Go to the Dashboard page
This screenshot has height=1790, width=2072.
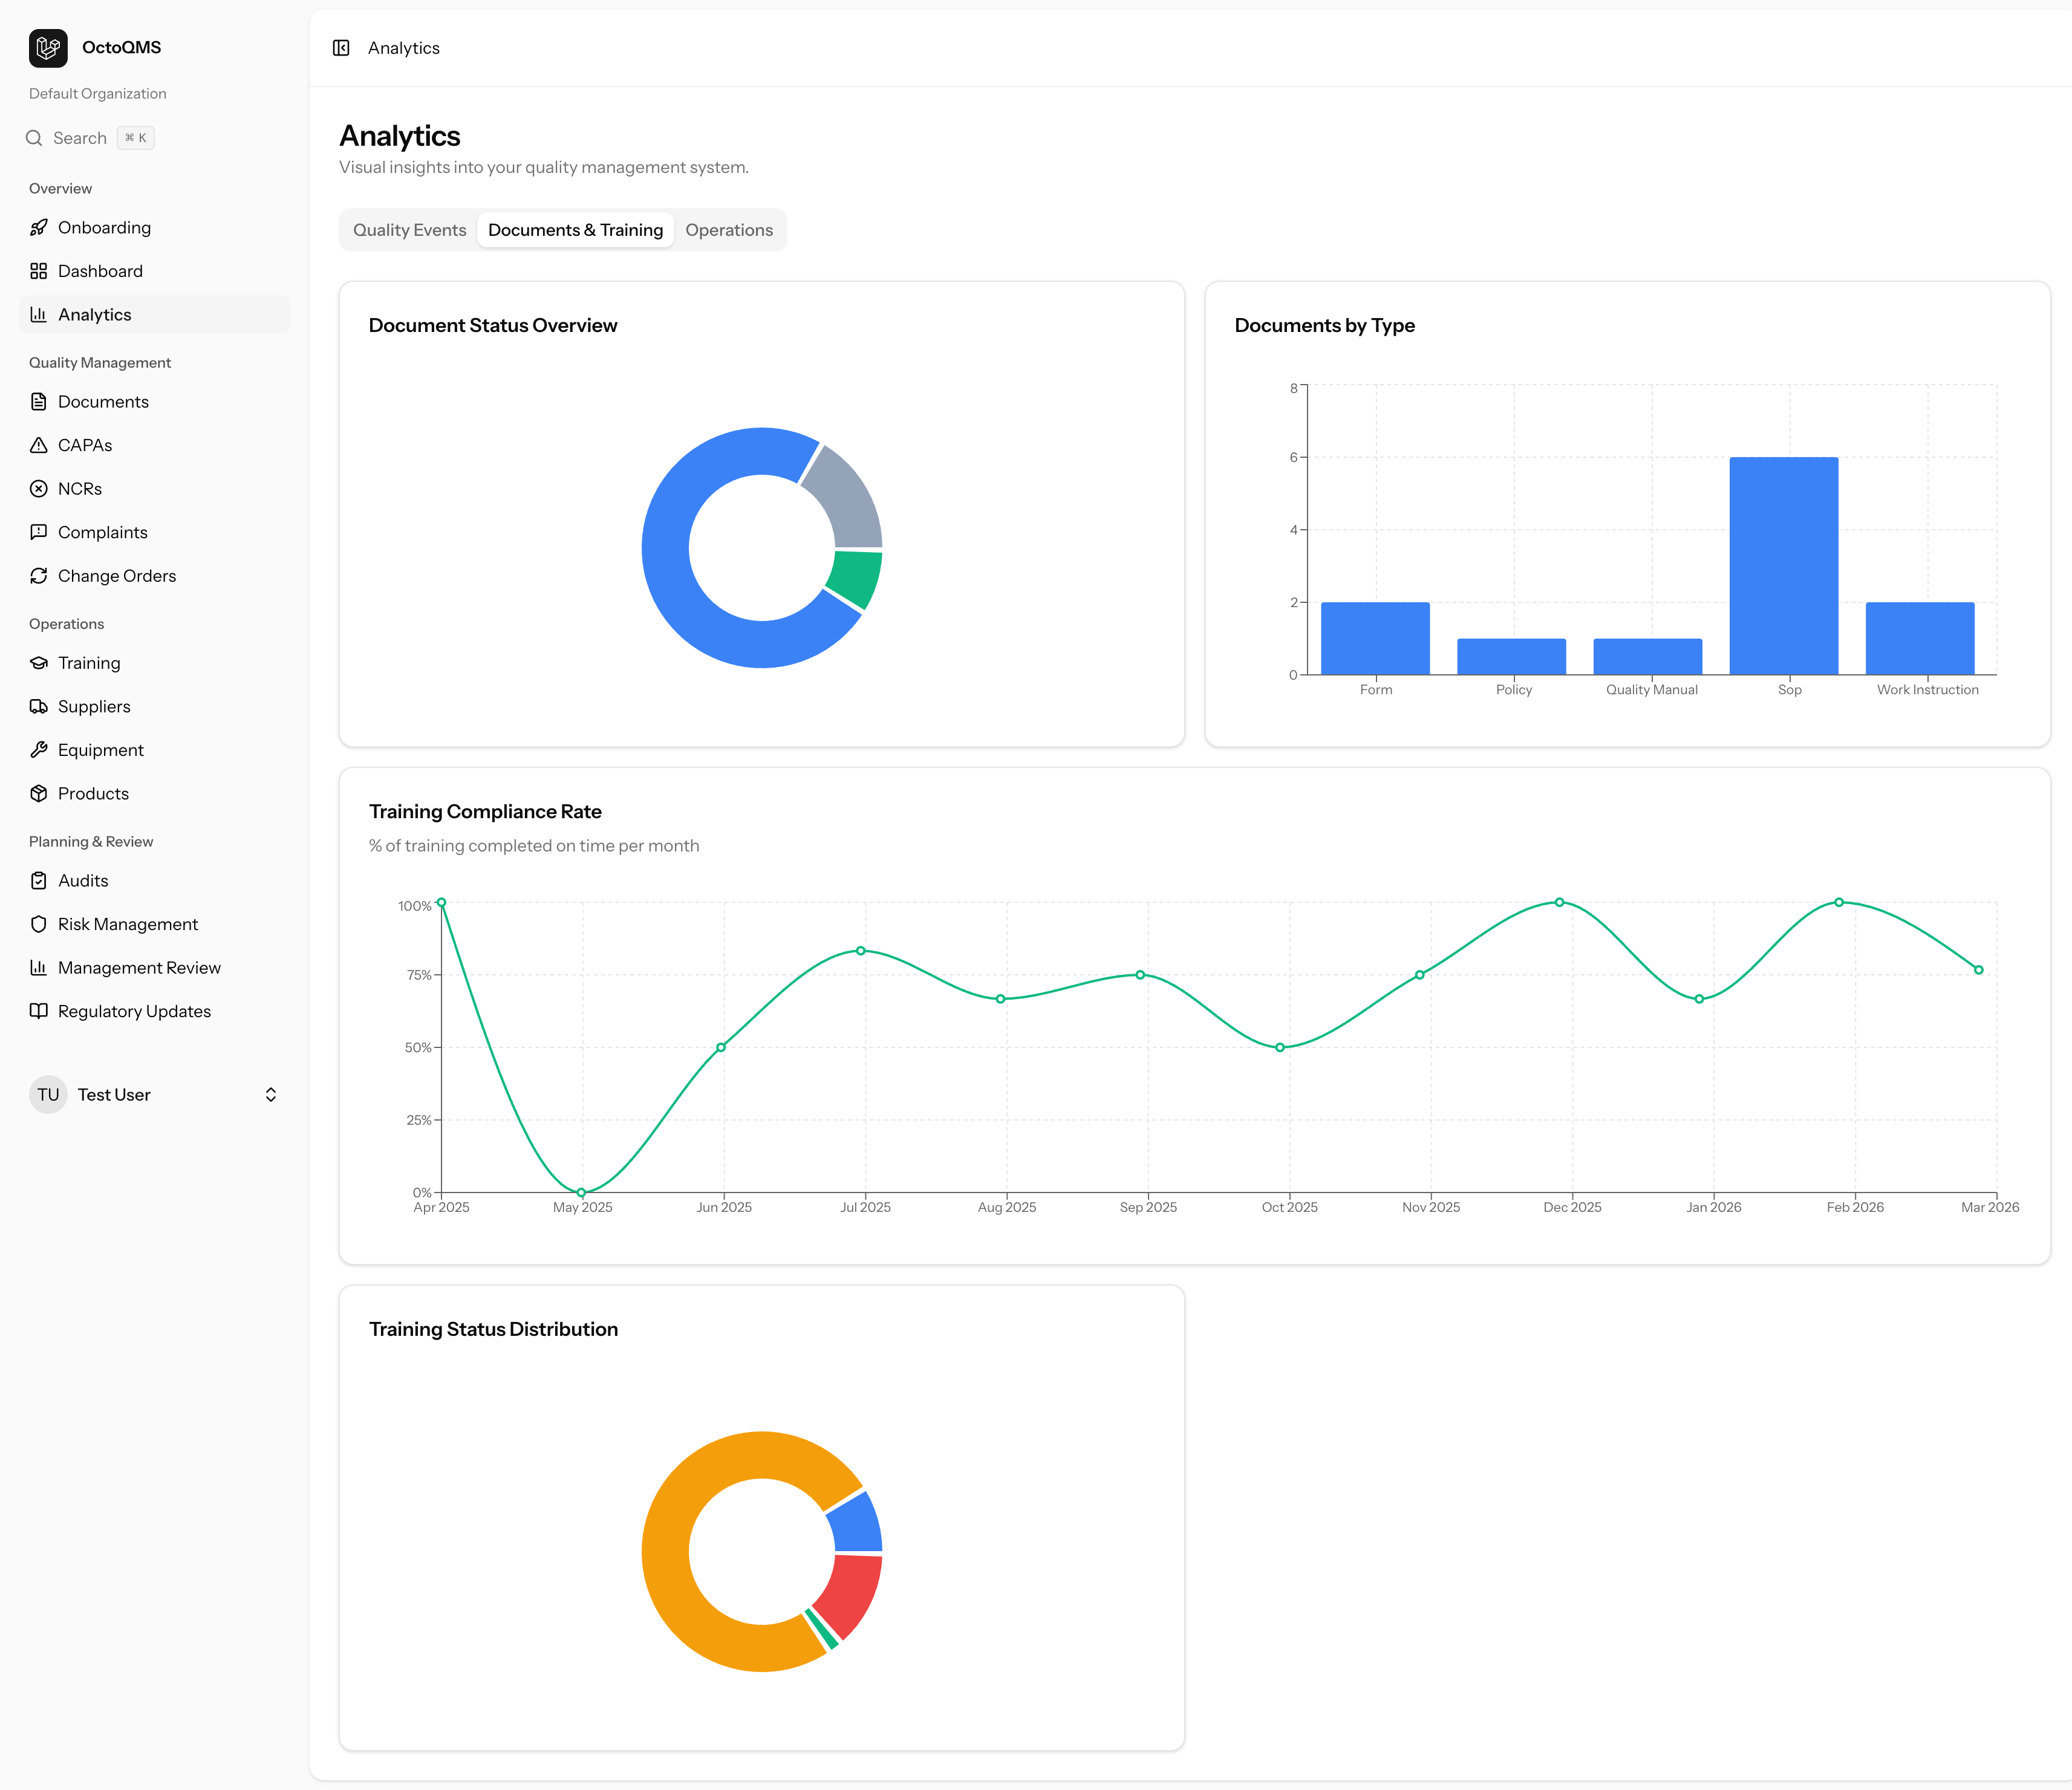(155, 271)
